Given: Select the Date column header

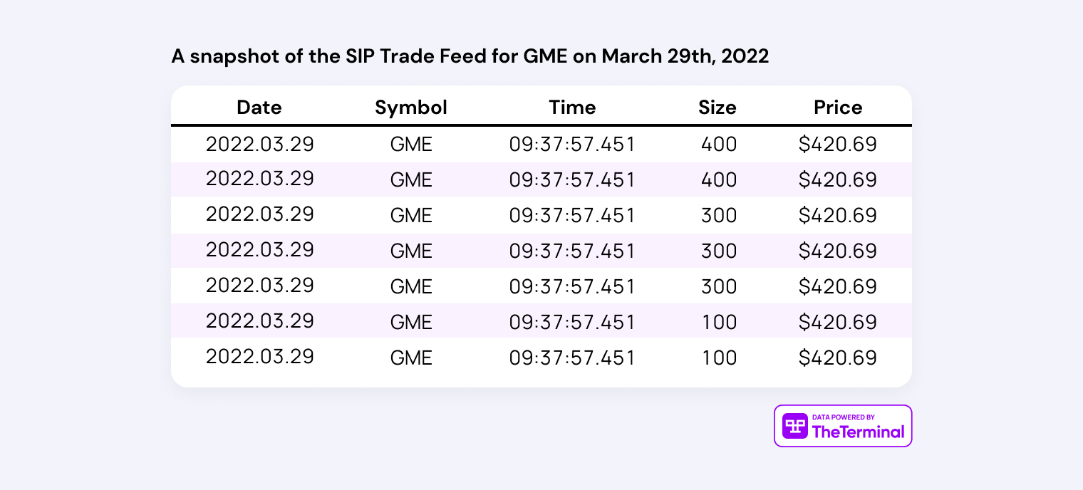Looking at the screenshot, I should (259, 108).
